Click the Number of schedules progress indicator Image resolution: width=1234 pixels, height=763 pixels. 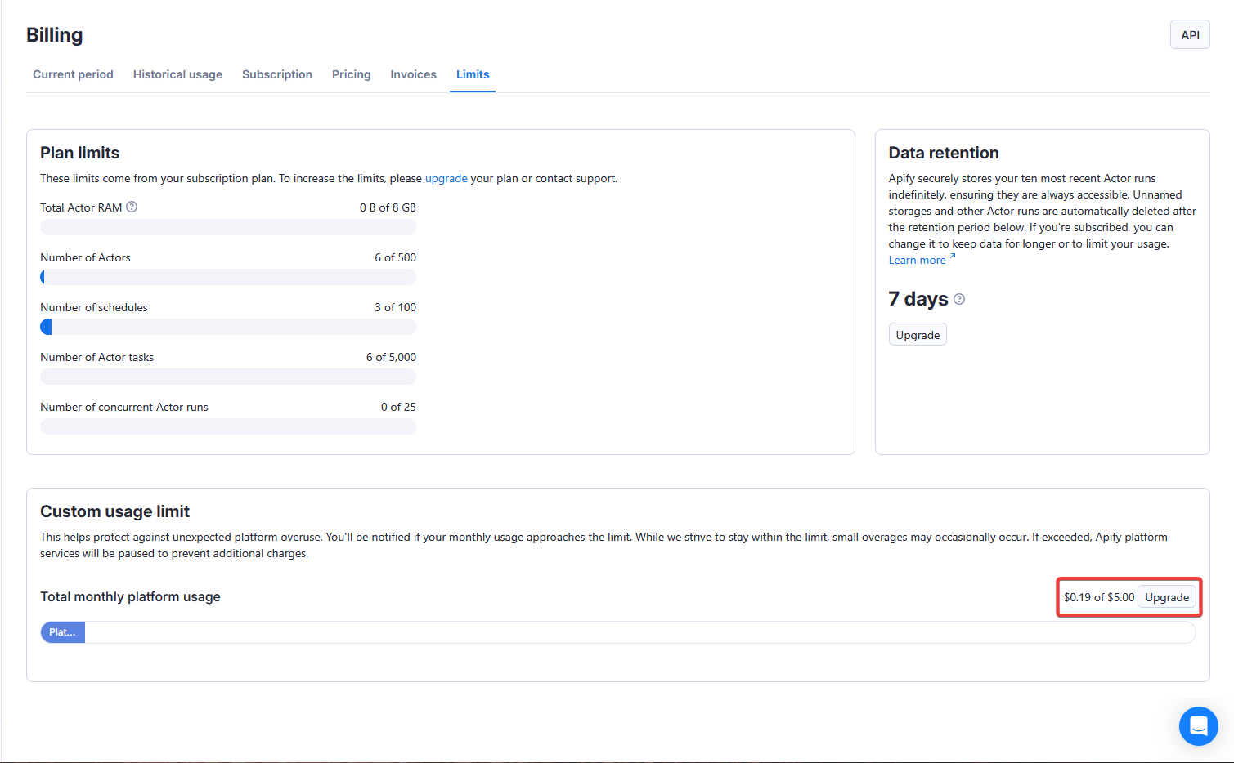227,327
